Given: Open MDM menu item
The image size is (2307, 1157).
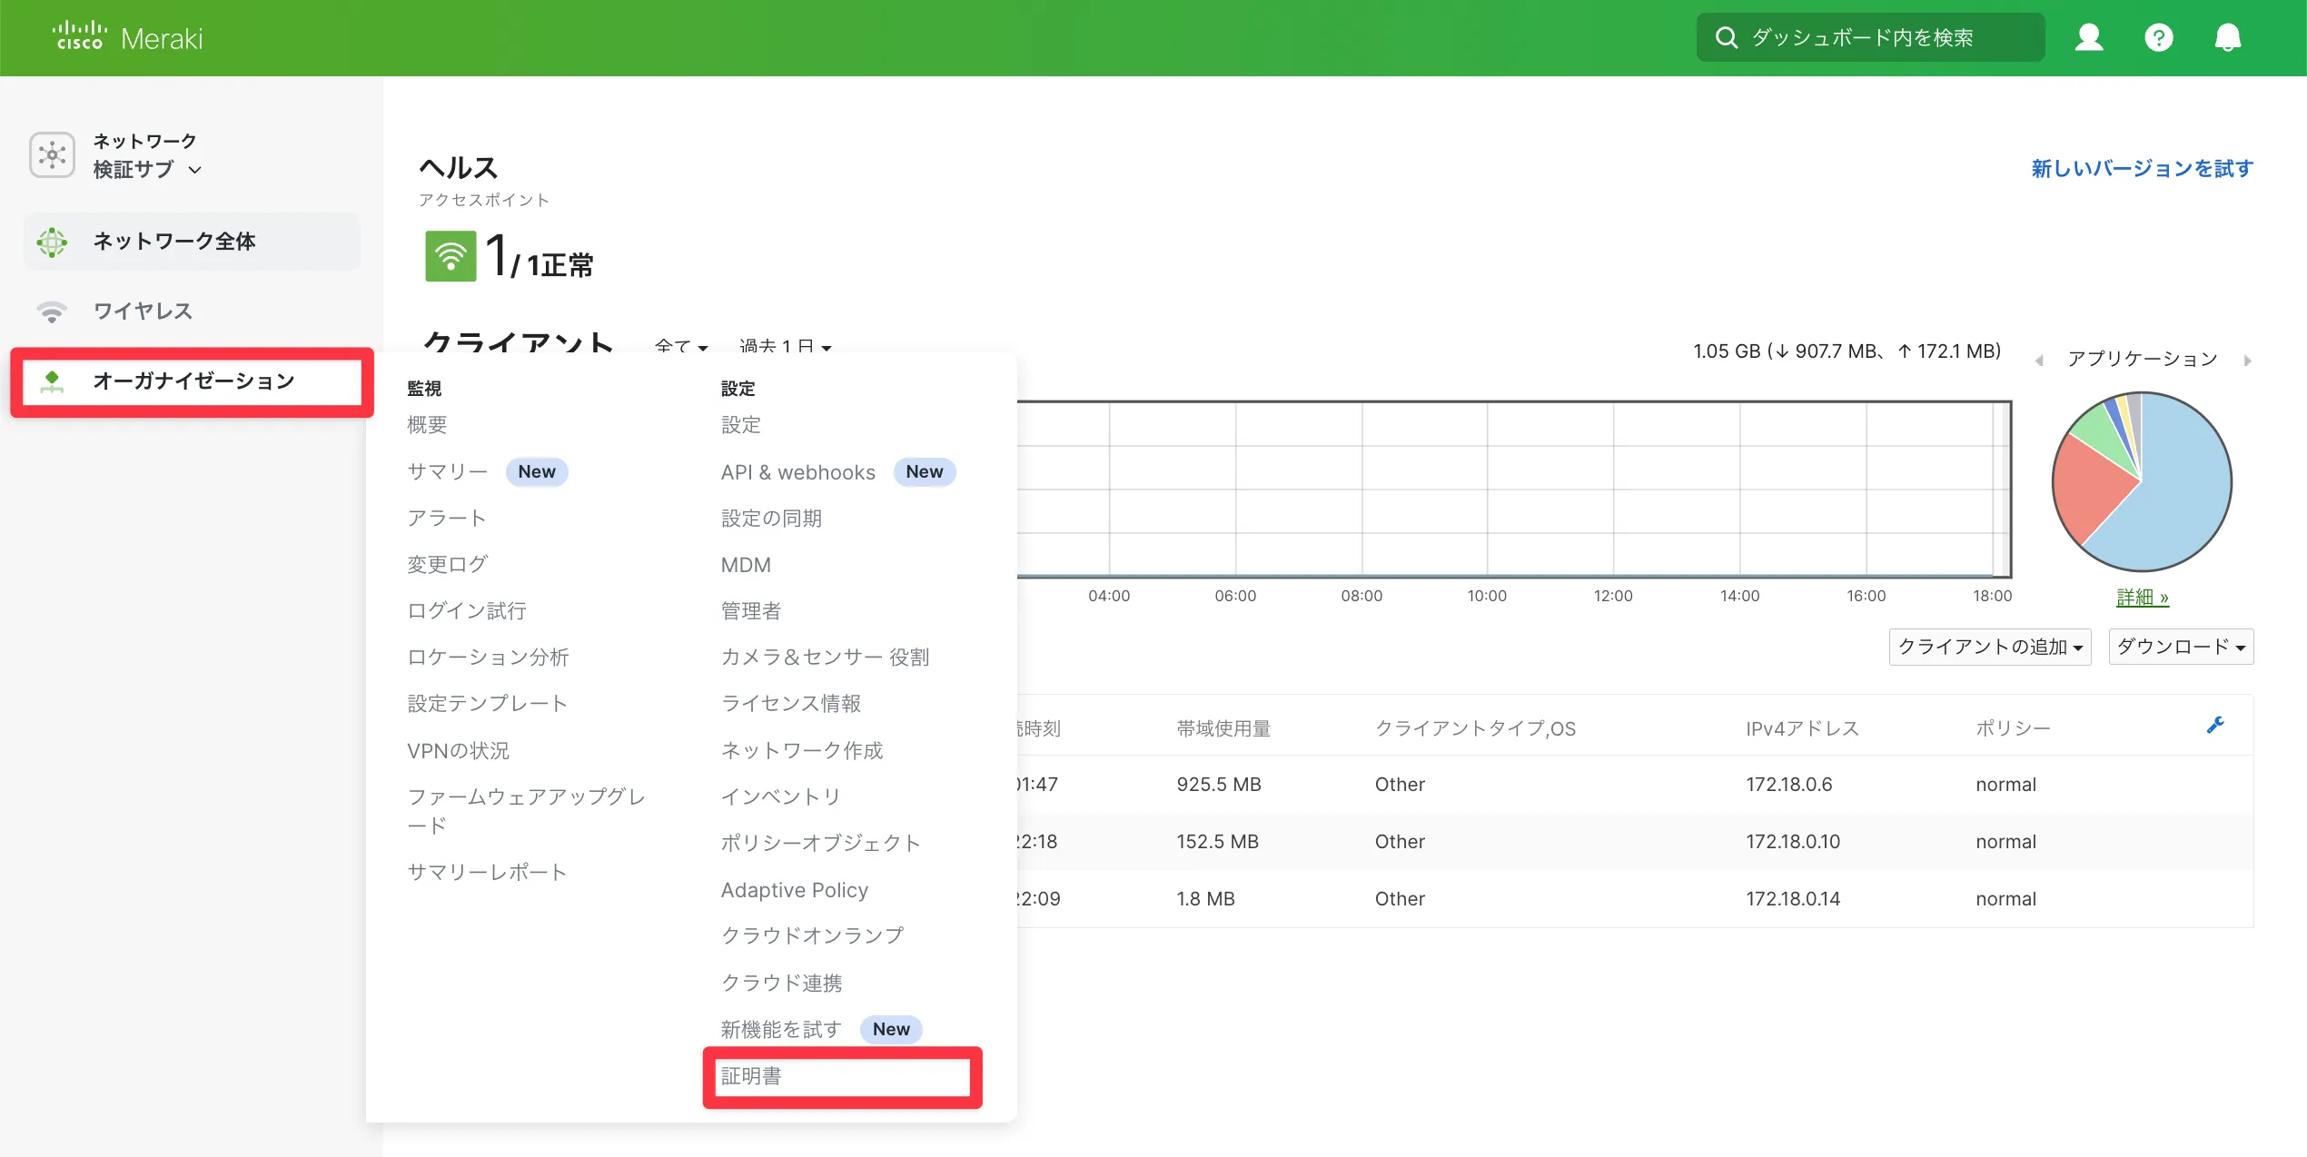Looking at the screenshot, I should coord(746,565).
